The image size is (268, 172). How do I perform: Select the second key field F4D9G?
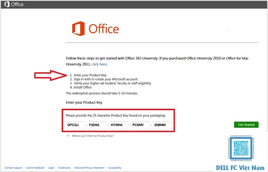(x=97, y=125)
